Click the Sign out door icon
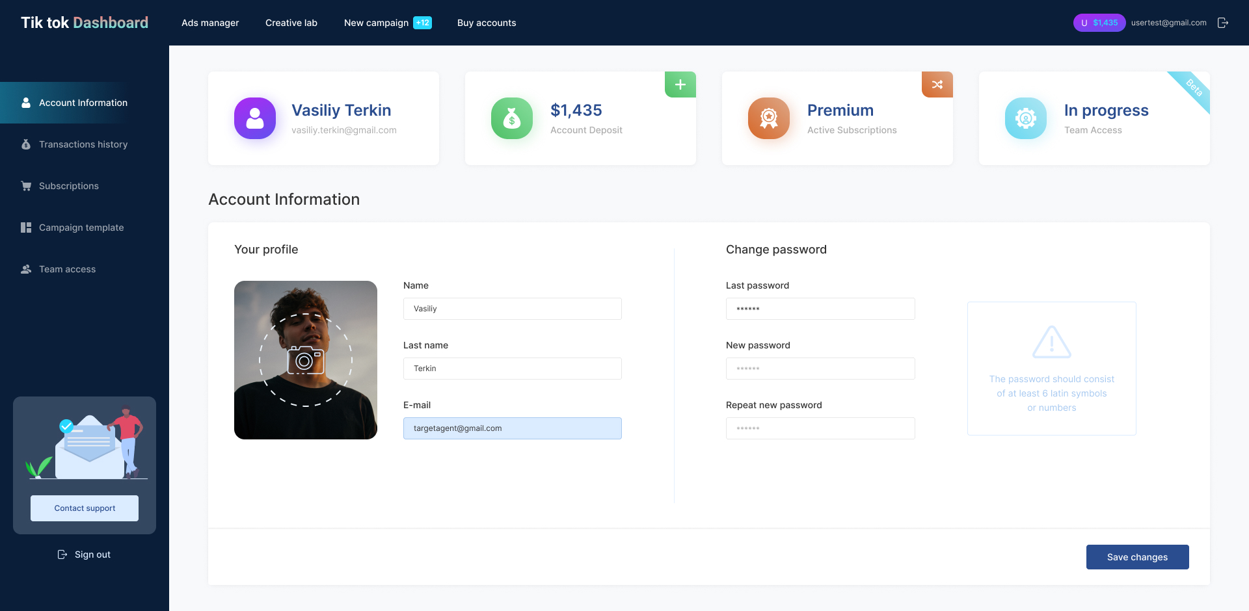 click(x=62, y=554)
